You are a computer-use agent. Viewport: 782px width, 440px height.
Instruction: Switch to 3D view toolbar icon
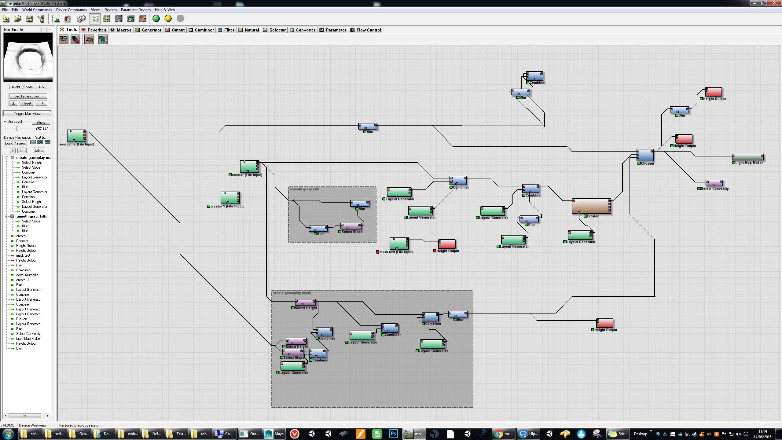tap(131, 19)
